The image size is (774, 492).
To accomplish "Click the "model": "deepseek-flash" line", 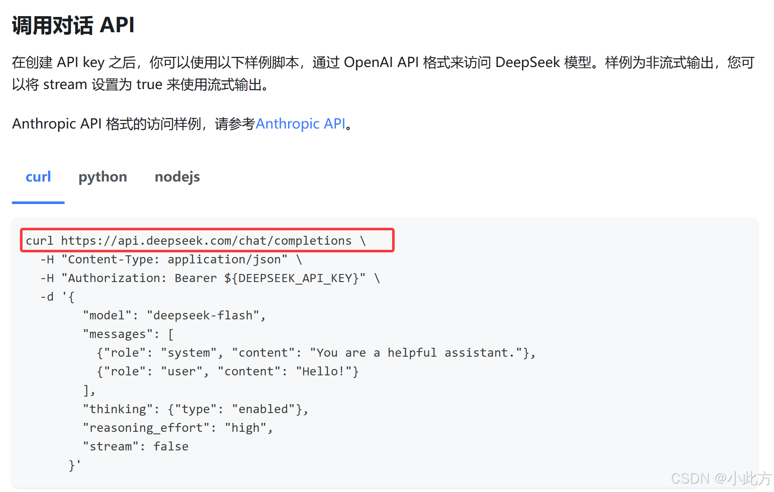I will click(174, 315).
